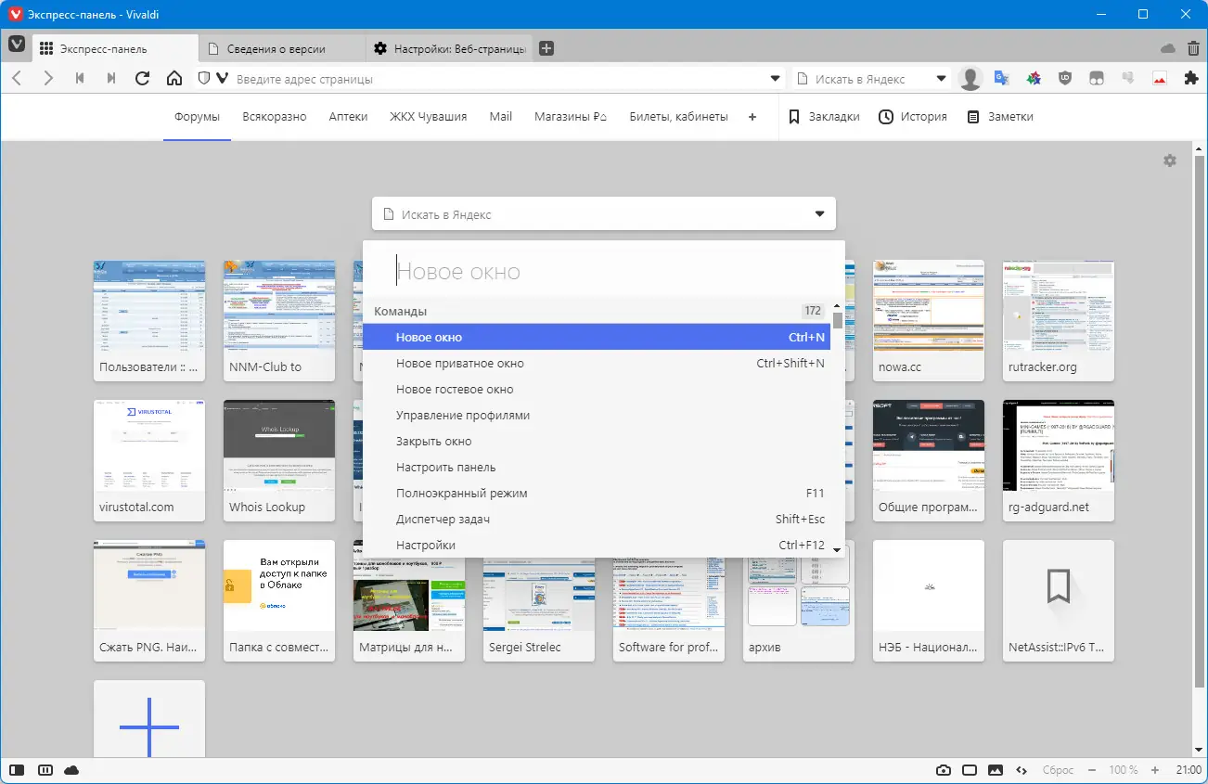
Task: Reset zoom with Сброс button
Action: (1058, 770)
